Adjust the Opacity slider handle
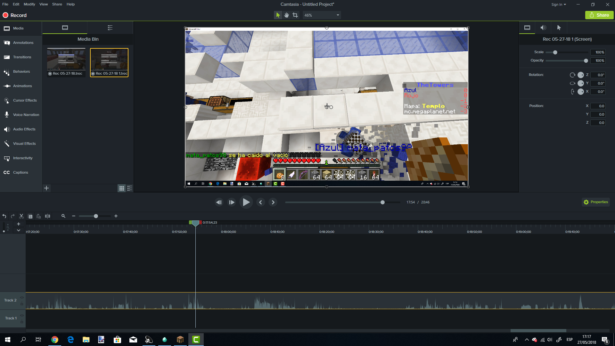Screen dimensions: 615x346 click(x=586, y=61)
